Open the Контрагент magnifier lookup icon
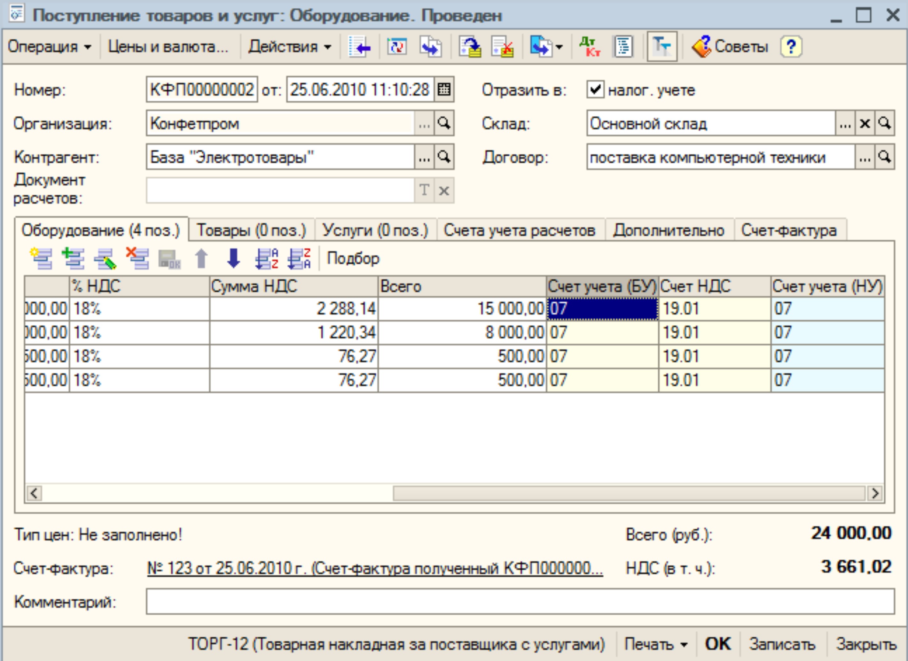Screen dimensions: 908x661 coord(444,157)
